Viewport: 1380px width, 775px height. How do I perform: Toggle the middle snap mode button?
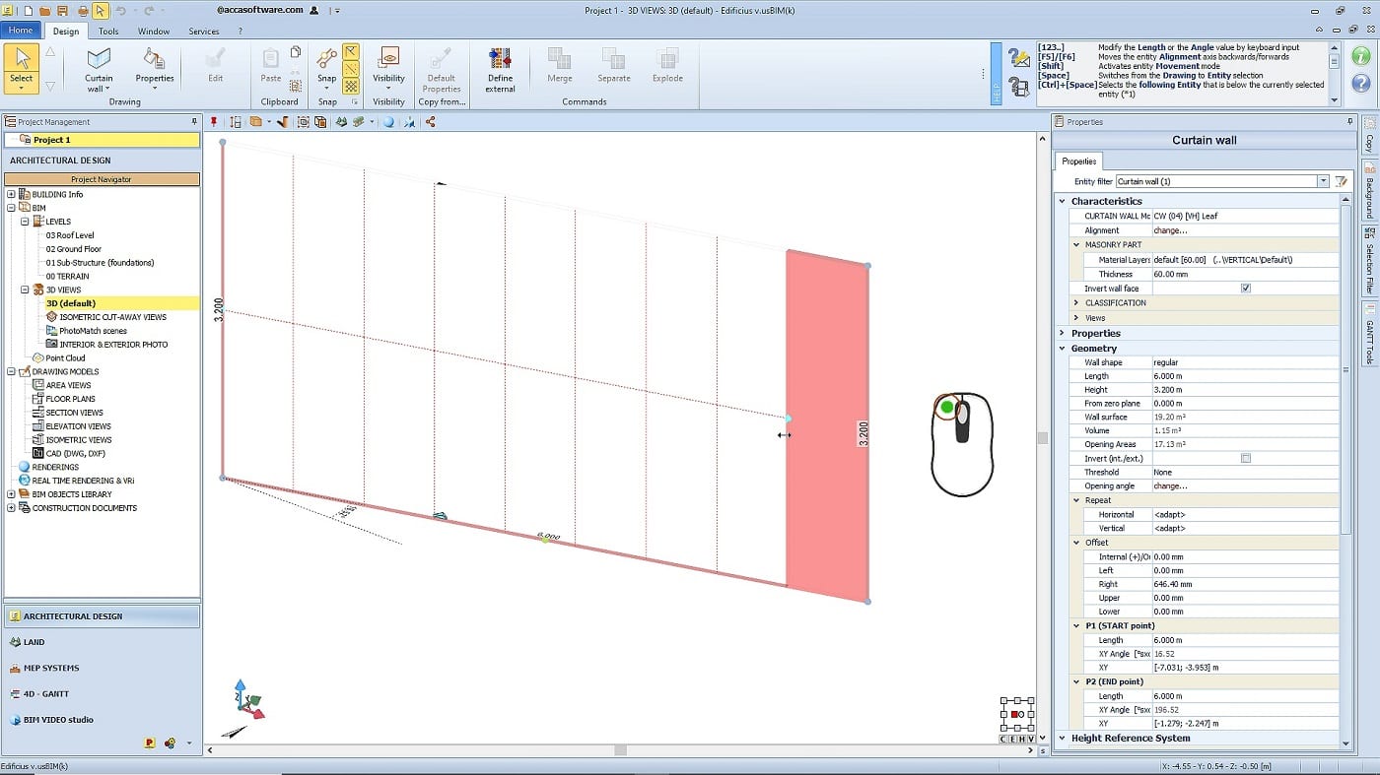pos(351,69)
